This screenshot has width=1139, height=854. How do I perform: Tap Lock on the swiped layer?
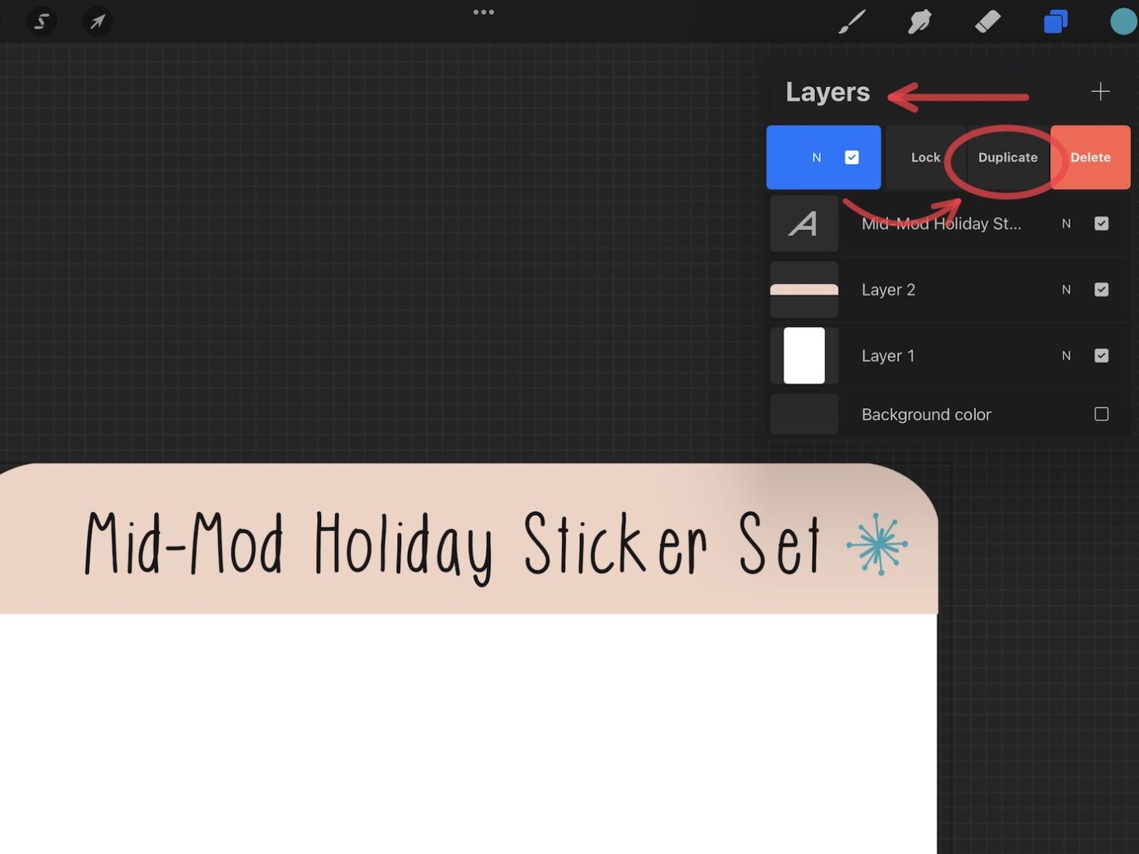click(925, 157)
